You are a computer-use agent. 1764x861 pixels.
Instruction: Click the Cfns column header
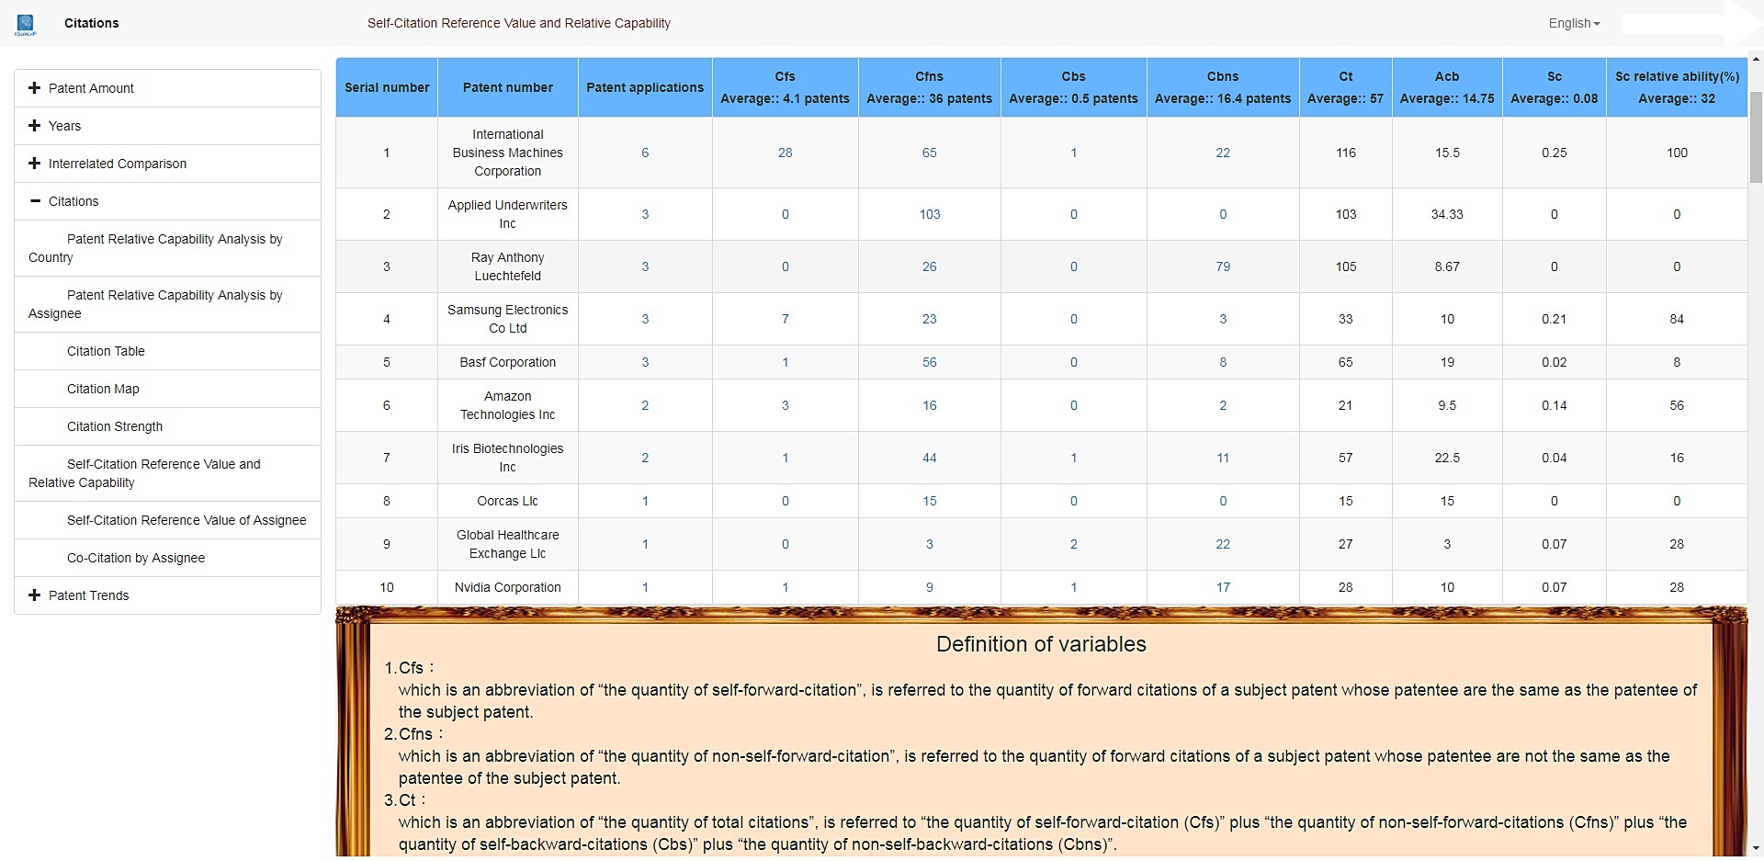(x=929, y=87)
